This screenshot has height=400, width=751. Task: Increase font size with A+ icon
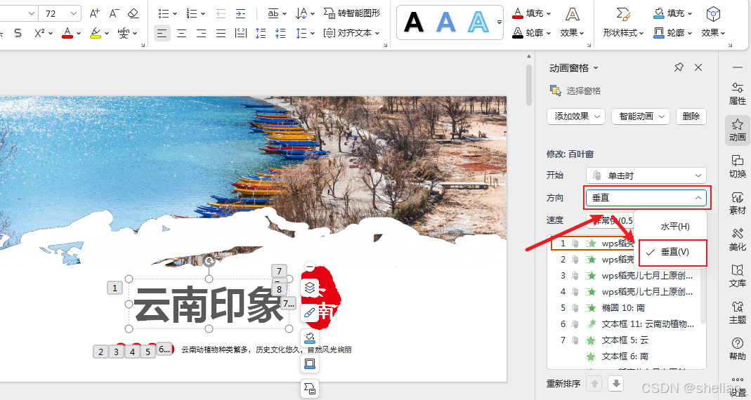[95, 13]
